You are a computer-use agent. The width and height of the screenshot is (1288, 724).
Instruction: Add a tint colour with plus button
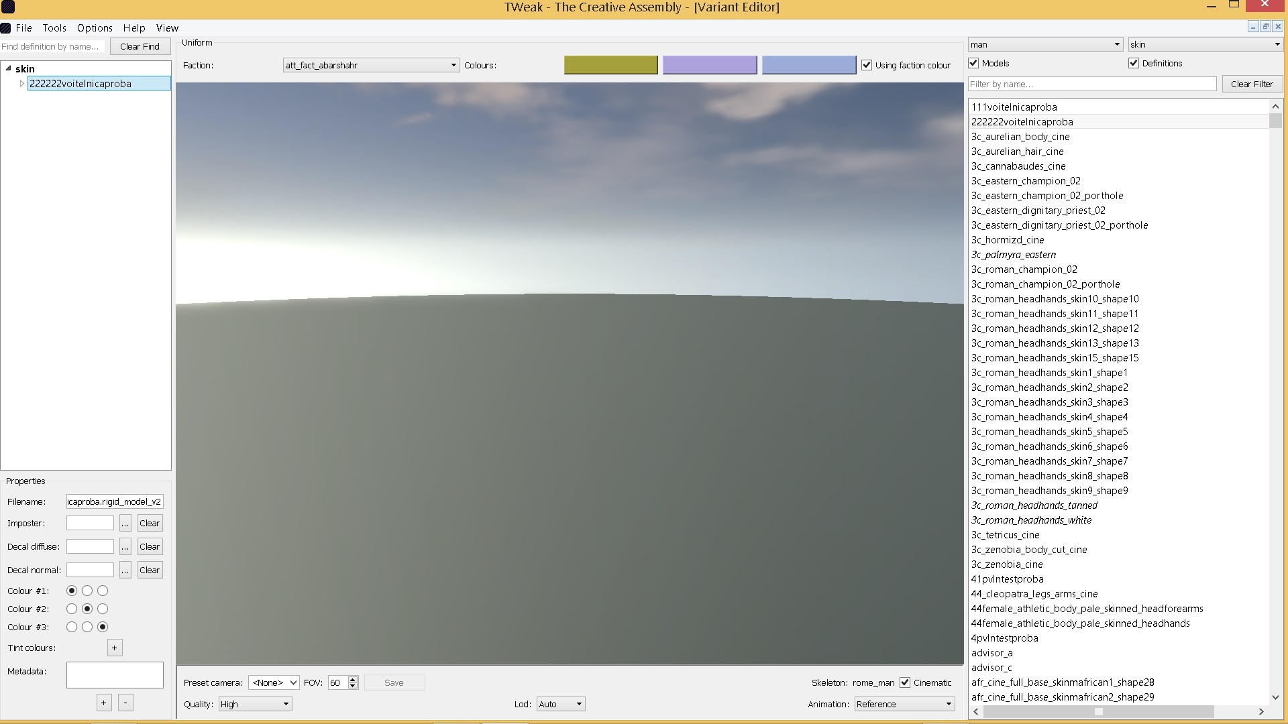tap(115, 648)
